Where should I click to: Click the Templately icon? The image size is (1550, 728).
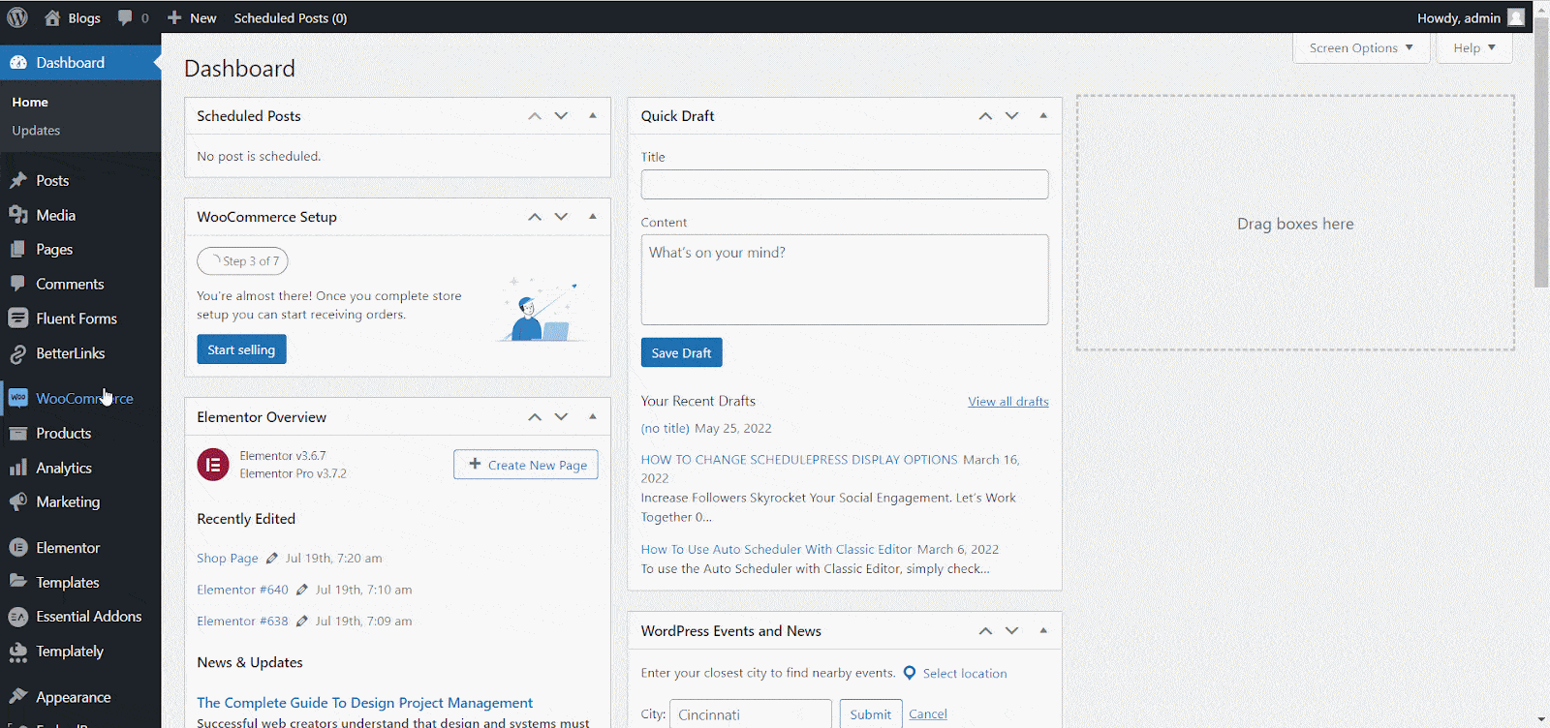pyautogui.click(x=17, y=652)
